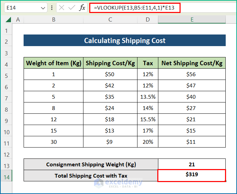This screenshot has height=194, width=237.
Task: Click the Name Box showing E14
Action: coord(26,8)
